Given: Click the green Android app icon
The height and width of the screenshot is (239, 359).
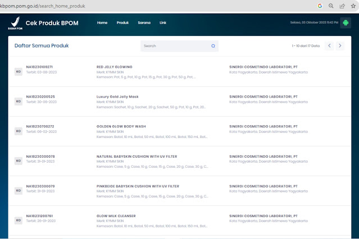Looking at the screenshot, I should click(x=346, y=22).
